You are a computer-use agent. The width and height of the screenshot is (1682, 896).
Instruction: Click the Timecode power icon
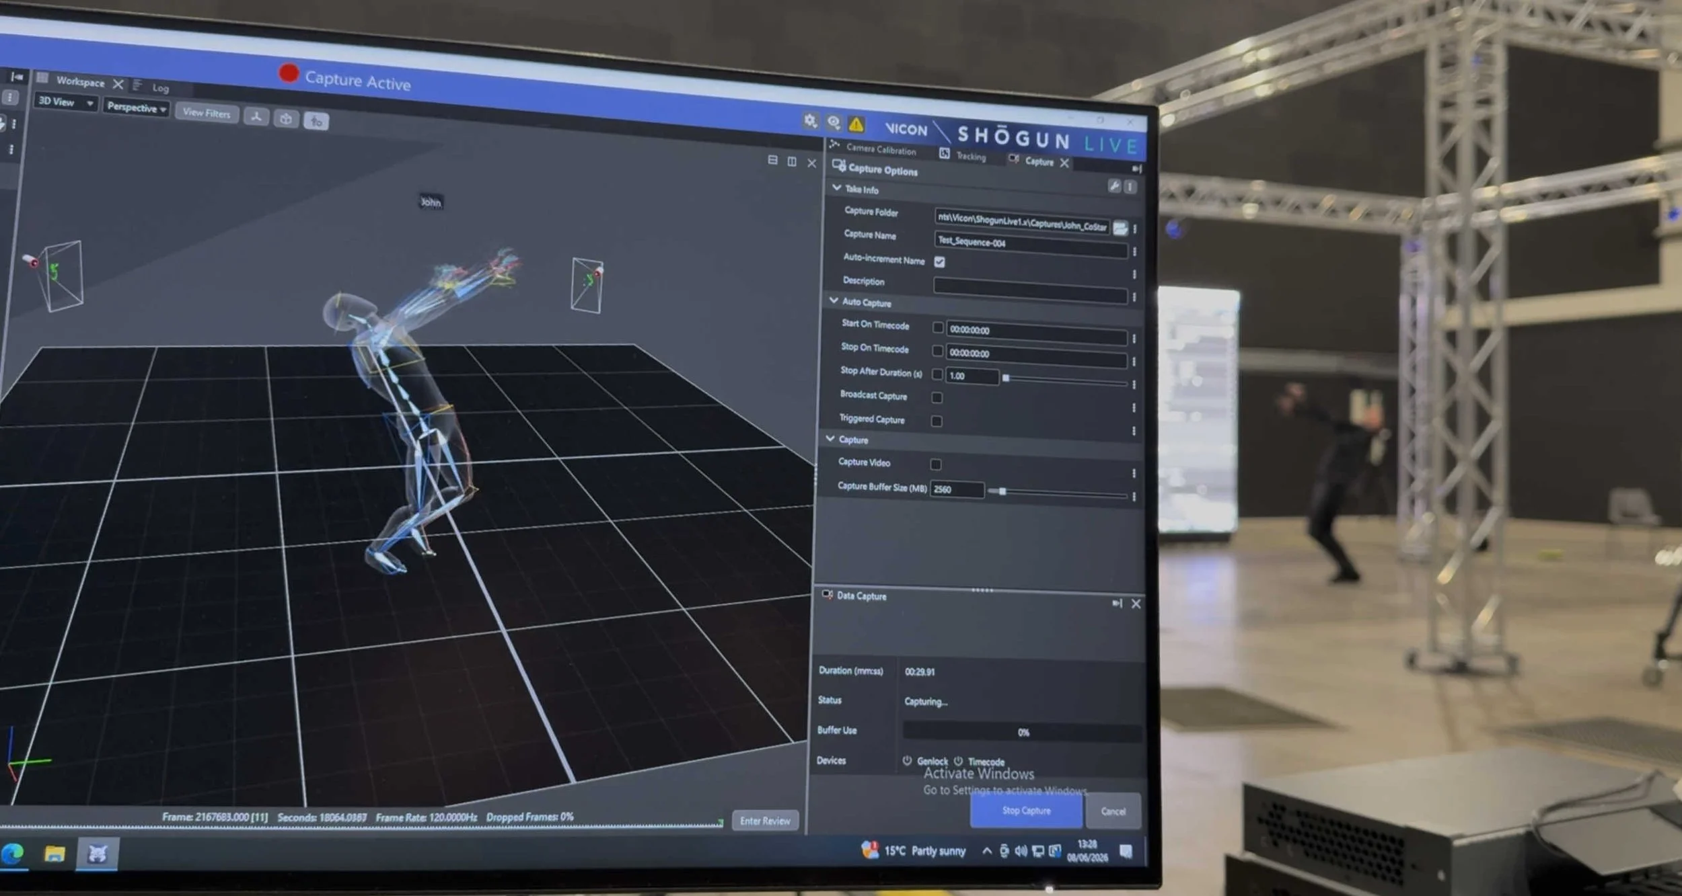pos(958,762)
